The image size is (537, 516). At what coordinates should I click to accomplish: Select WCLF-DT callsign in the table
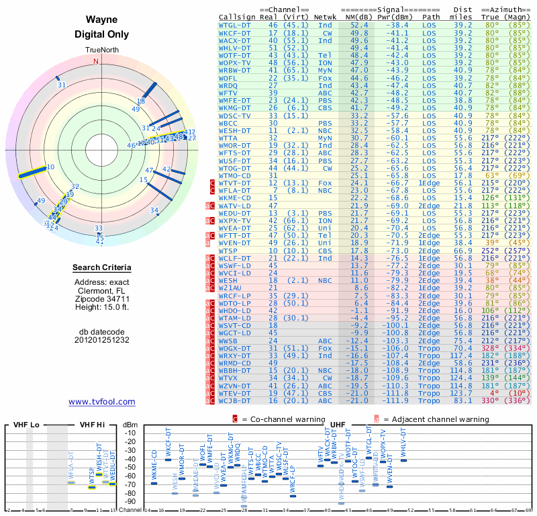pos(234,258)
